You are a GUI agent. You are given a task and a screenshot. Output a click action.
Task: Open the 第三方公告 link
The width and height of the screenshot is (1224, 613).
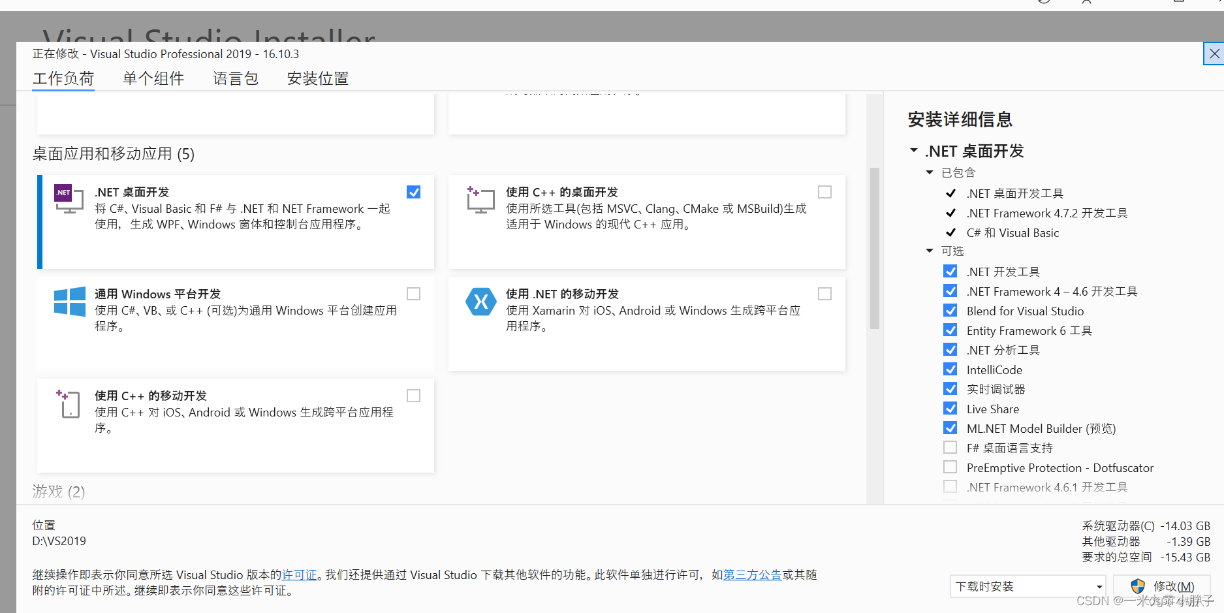click(x=751, y=575)
